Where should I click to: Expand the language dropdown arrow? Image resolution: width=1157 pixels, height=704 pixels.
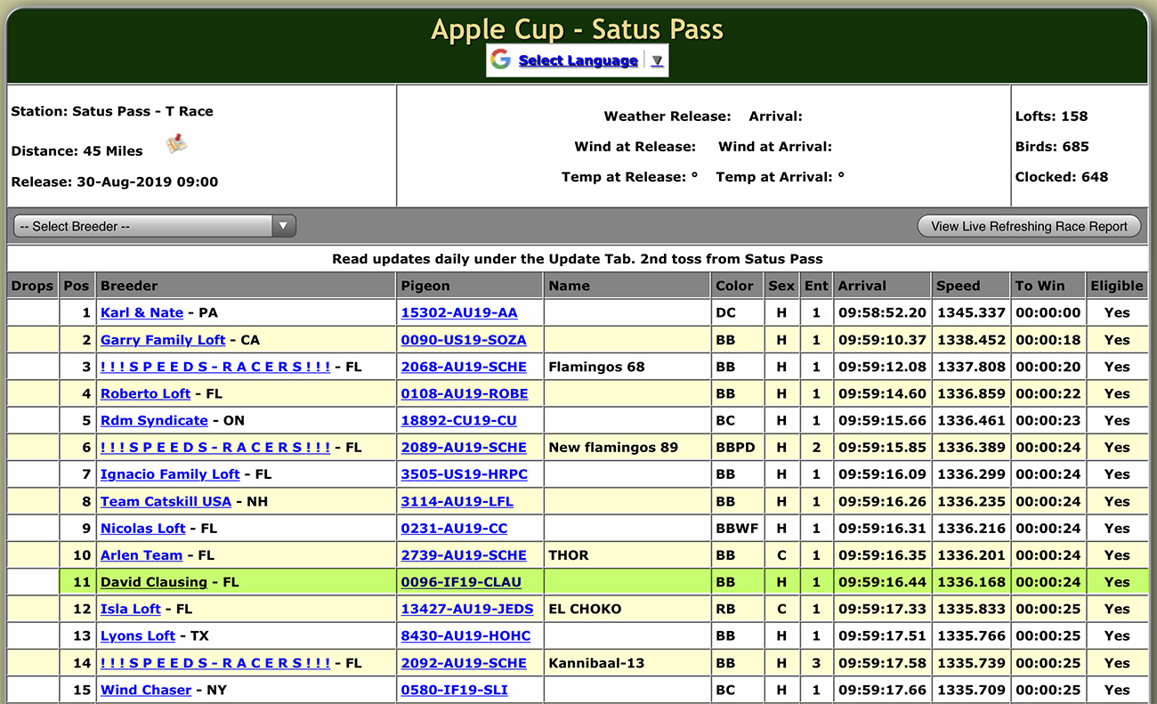[x=657, y=61]
